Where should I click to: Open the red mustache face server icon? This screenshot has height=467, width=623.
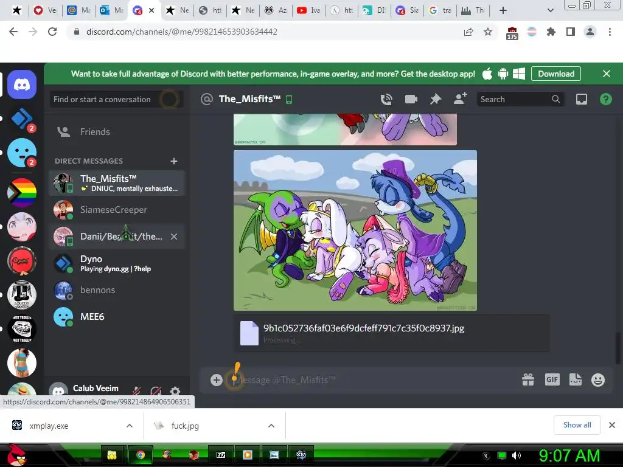[22, 261]
